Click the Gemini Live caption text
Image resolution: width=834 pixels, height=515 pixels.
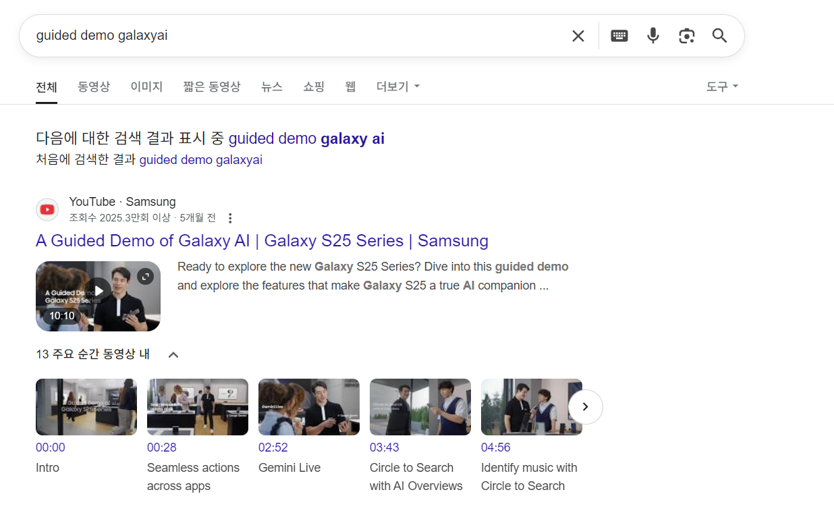tap(289, 468)
